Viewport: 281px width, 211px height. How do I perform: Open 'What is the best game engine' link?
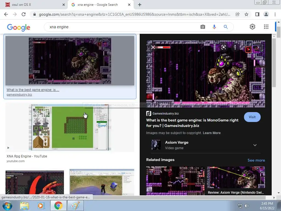[33, 90]
